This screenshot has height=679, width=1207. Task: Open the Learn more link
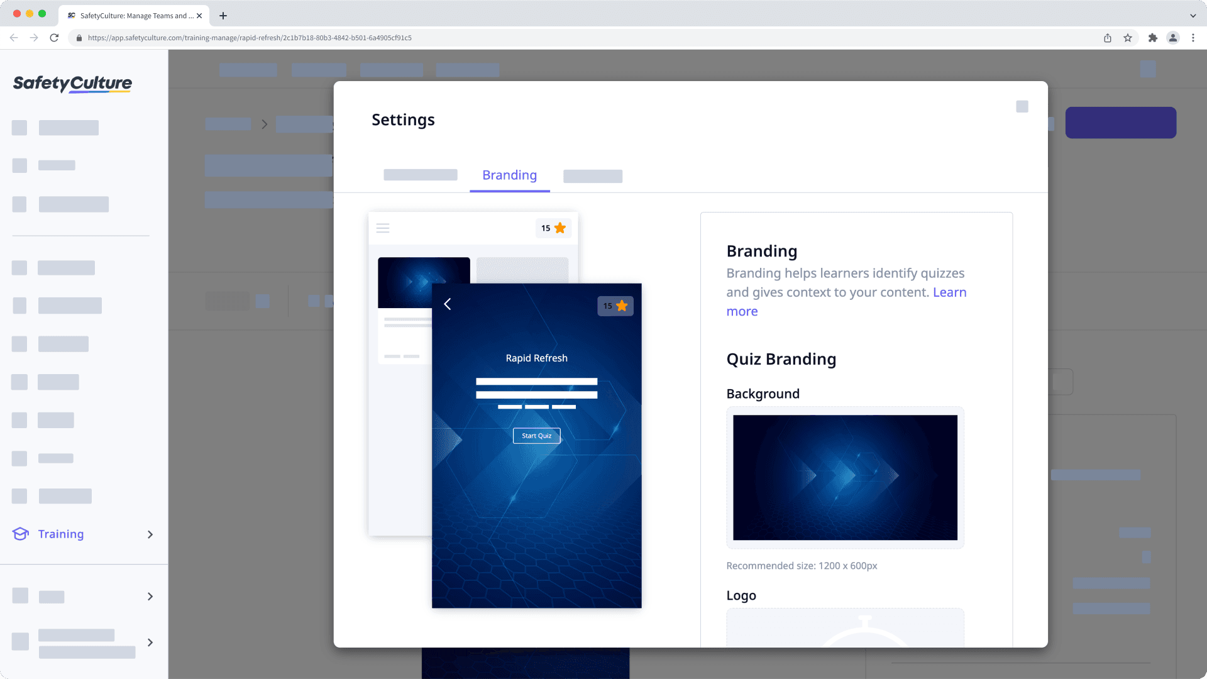coord(949,292)
